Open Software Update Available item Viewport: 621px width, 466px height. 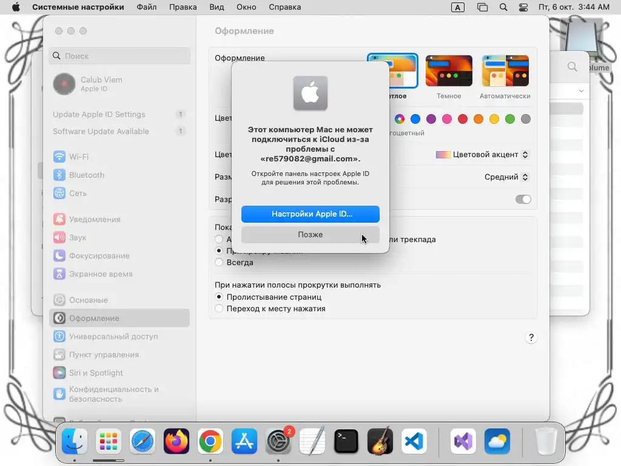(119, 131)
